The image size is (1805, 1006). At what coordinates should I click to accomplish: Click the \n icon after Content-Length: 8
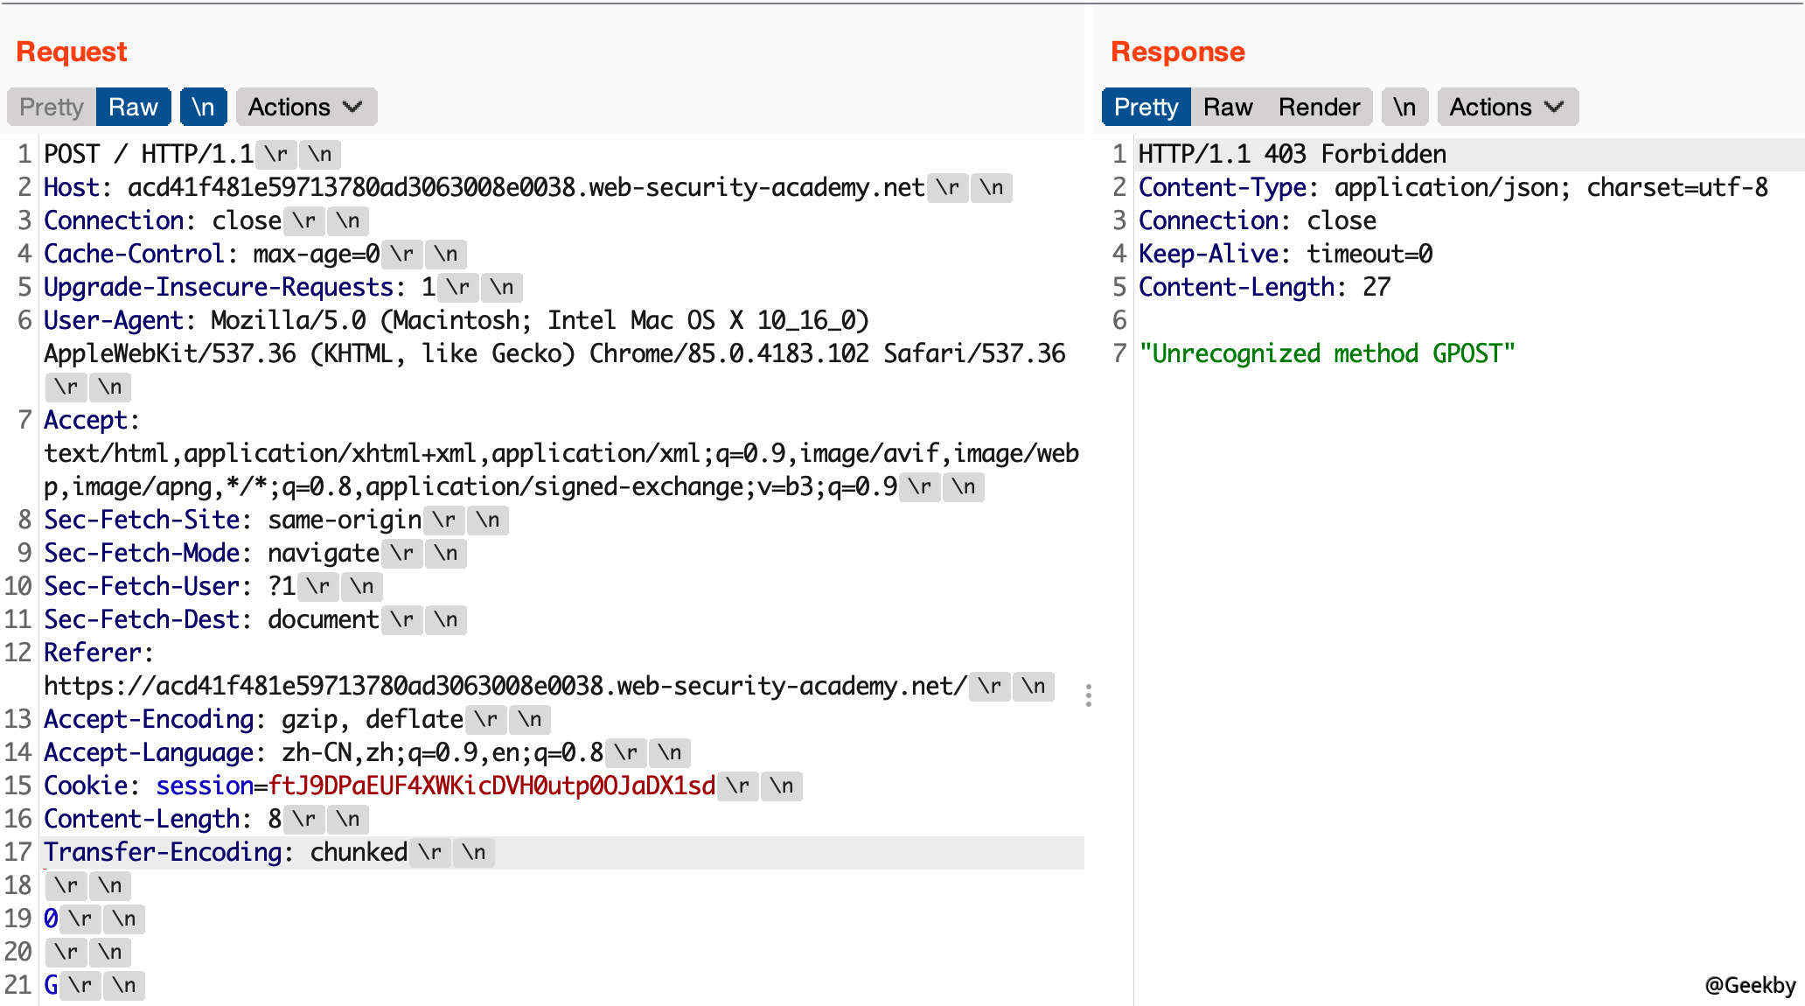[x=347, y=820]
